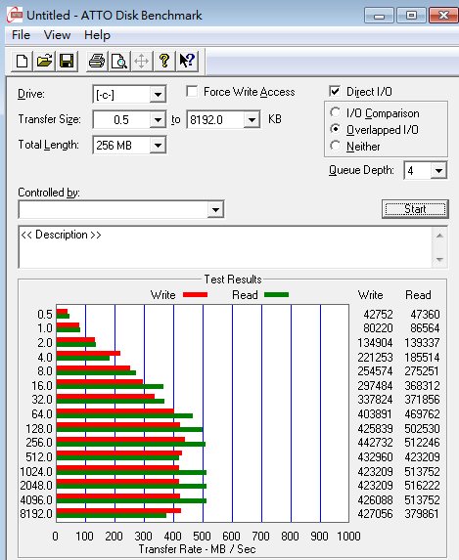
Task: Open the File menu
Action: [x=21, y=35]
